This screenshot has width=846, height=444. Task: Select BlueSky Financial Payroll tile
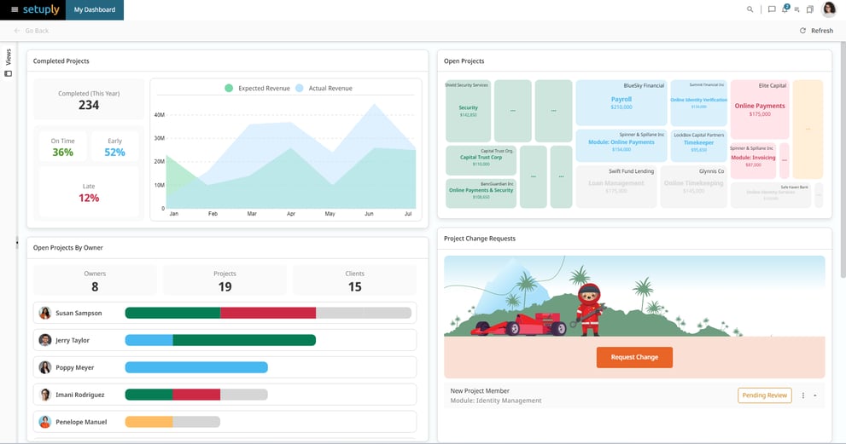click(x=621, y=102)
